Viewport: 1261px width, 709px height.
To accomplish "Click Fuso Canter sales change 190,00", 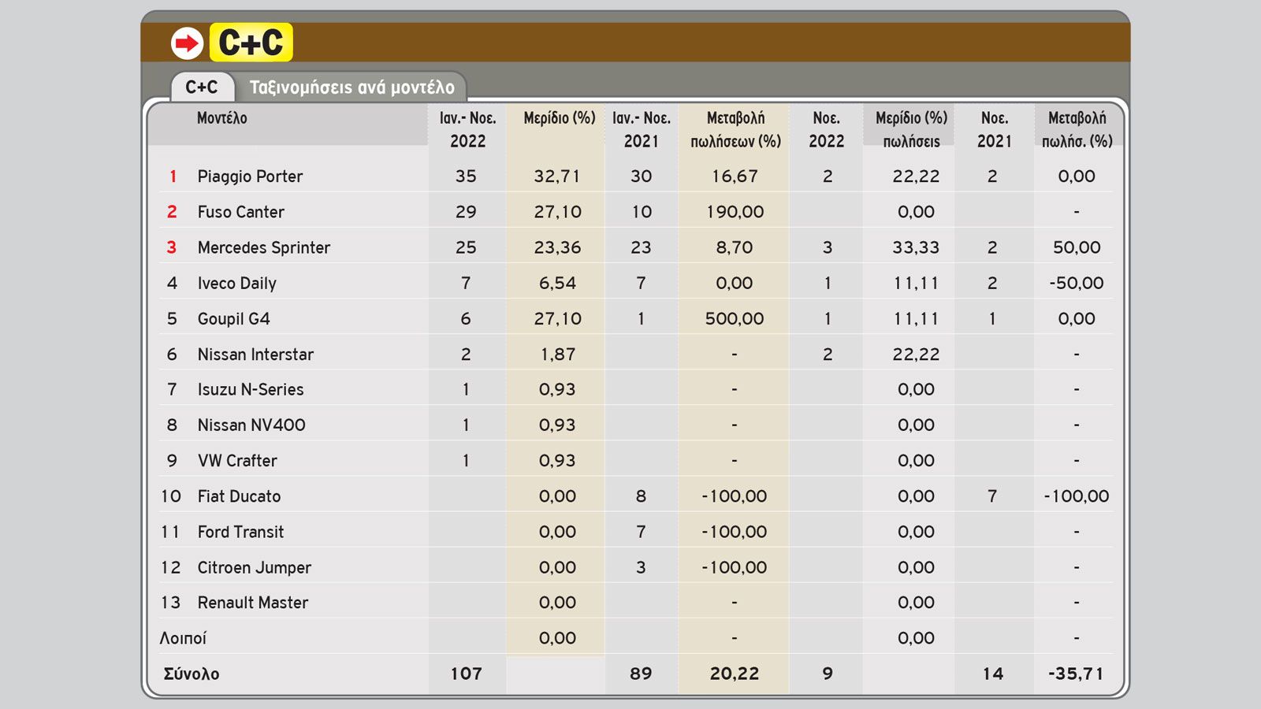I will (x=735, y=212).
